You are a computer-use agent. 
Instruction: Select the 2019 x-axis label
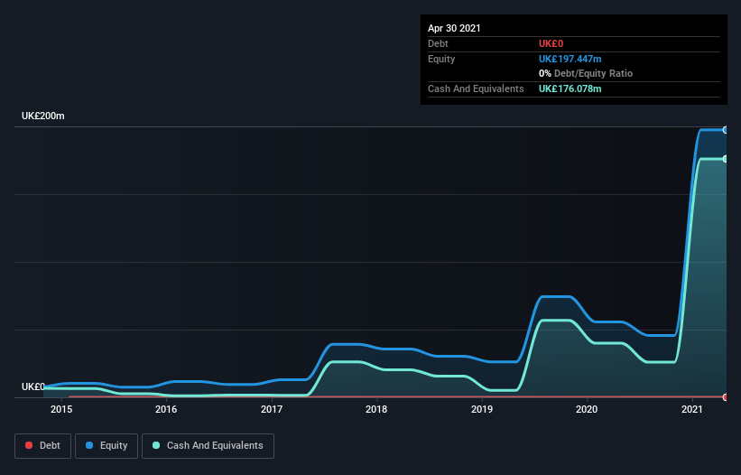click(482, 409)
